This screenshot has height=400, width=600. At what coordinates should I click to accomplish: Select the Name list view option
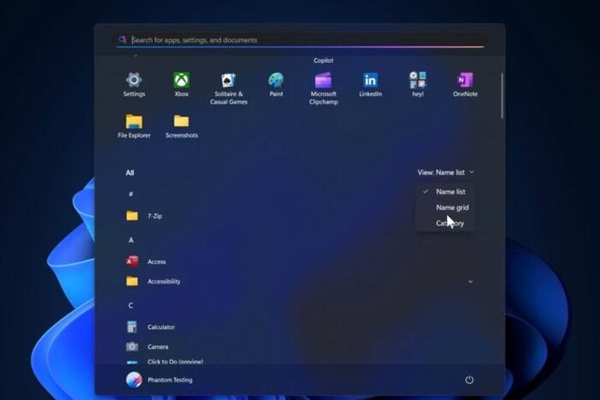[446, 192]
